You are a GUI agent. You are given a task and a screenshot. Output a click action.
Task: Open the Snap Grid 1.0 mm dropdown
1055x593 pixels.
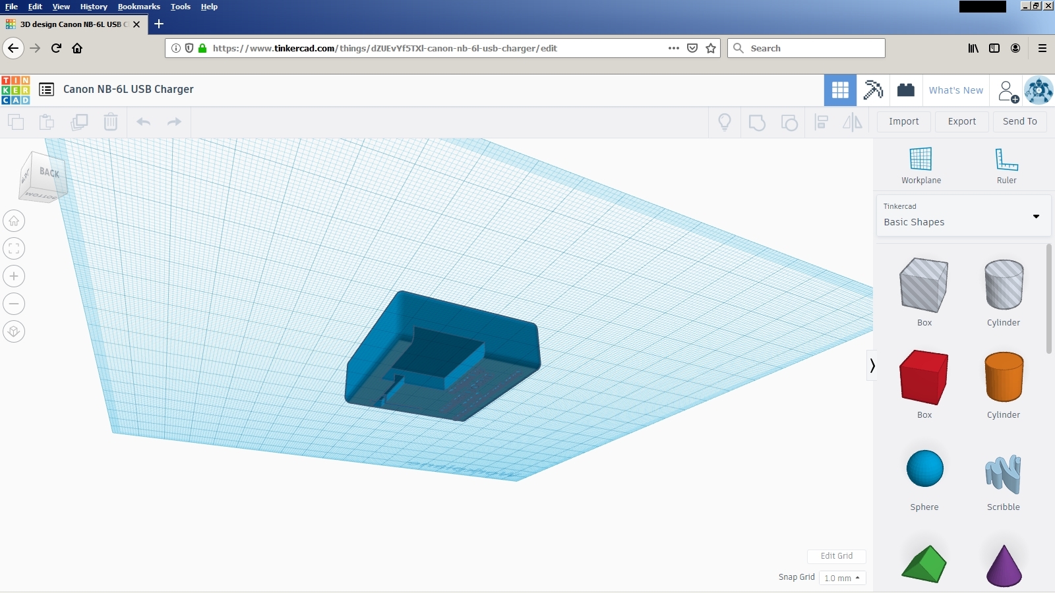842,578
